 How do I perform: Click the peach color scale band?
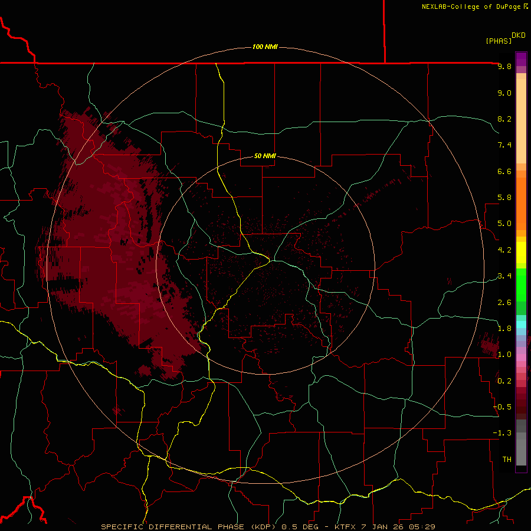click(521, 122)
